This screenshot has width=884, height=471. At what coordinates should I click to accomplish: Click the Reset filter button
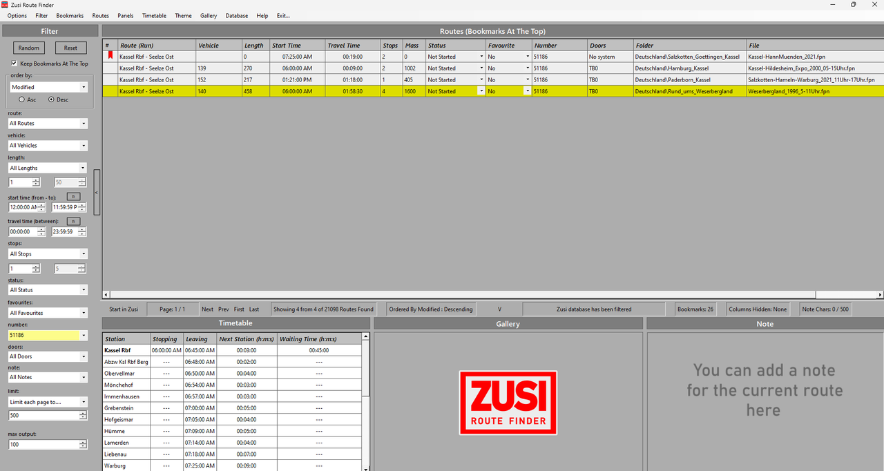tap(70, 48)
